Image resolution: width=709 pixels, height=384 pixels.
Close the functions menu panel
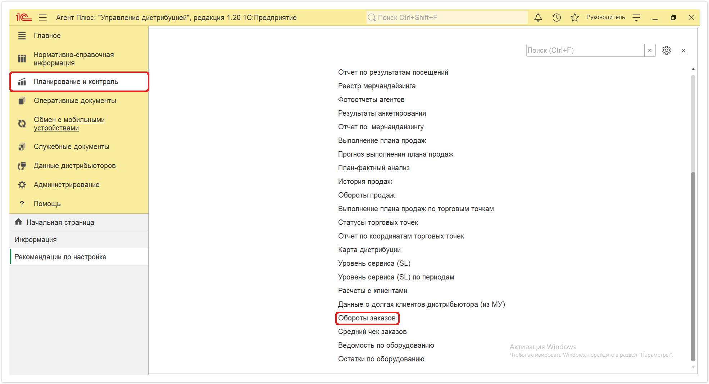click(x=683, y=51)
